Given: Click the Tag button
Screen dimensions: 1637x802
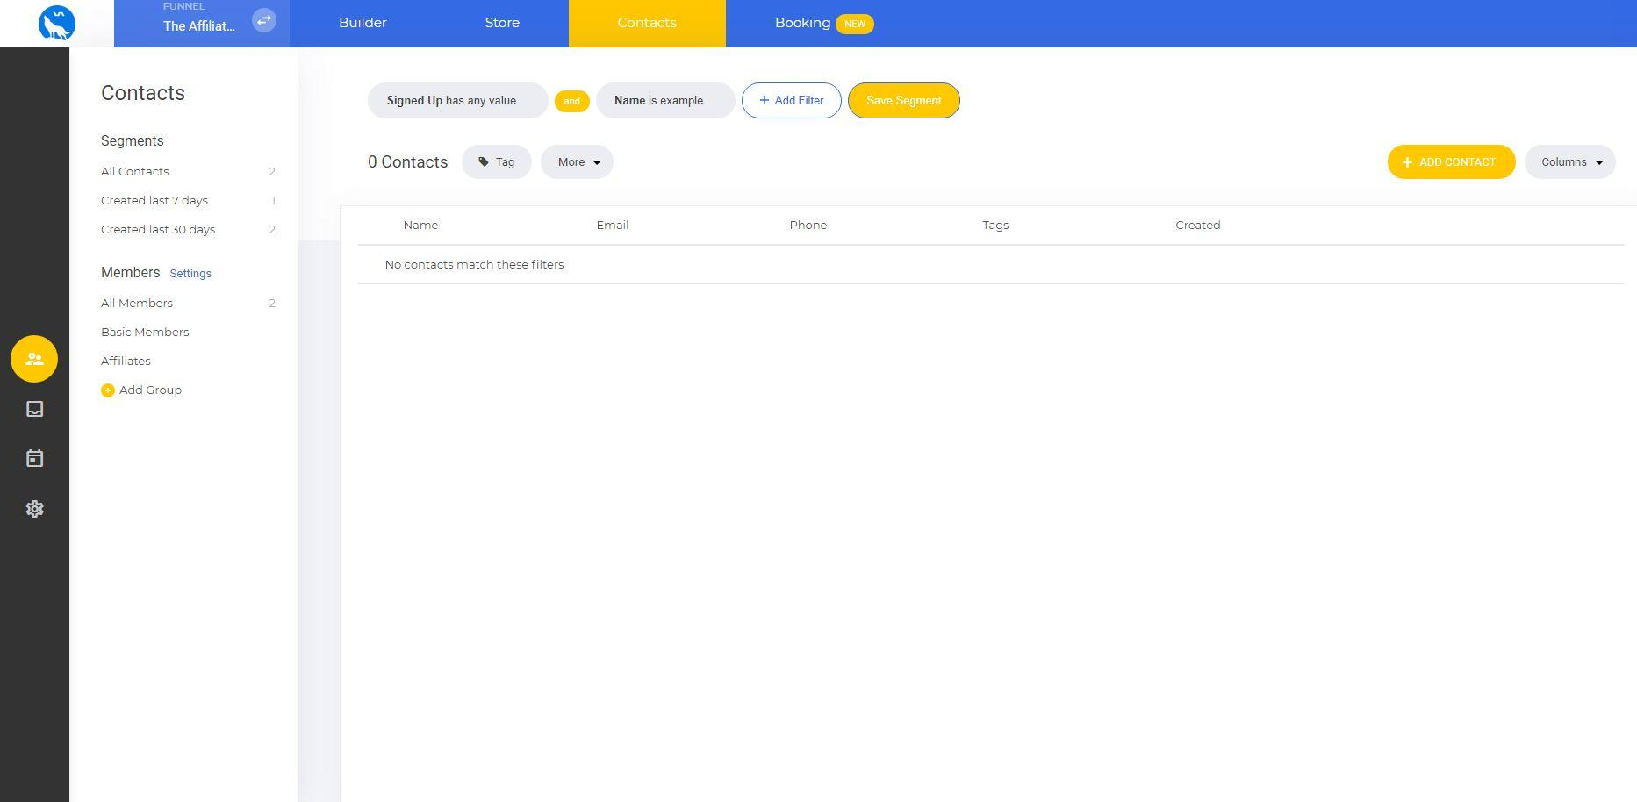Looking at the screenshot, I should tap(496, 162).
